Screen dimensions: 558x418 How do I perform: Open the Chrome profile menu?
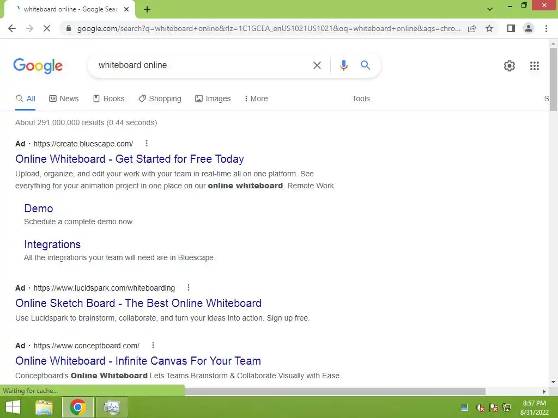tap(529, 28)
